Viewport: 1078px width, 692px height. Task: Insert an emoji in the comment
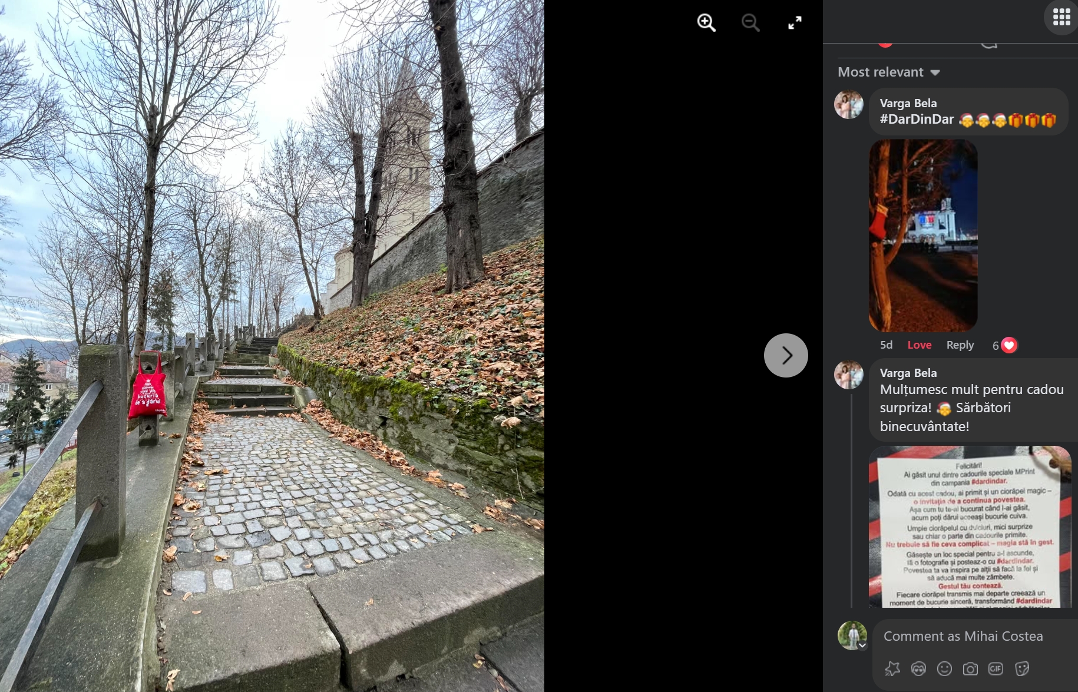click(x=944, y=668)
